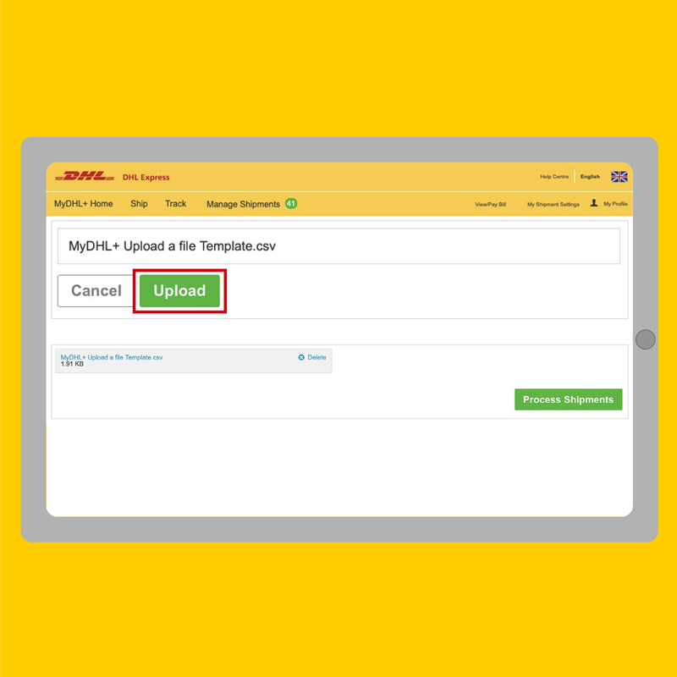Open the Track menu
Screen dimensions: 677x677
[x=176, y=204]
